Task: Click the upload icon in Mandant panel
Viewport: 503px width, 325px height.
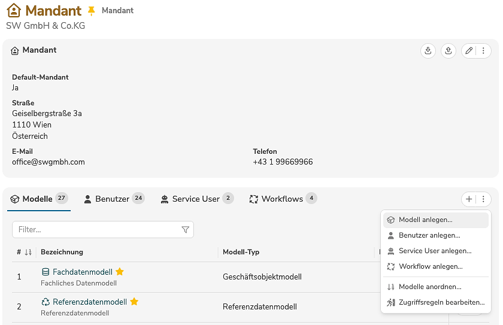Action: point(449,51)
